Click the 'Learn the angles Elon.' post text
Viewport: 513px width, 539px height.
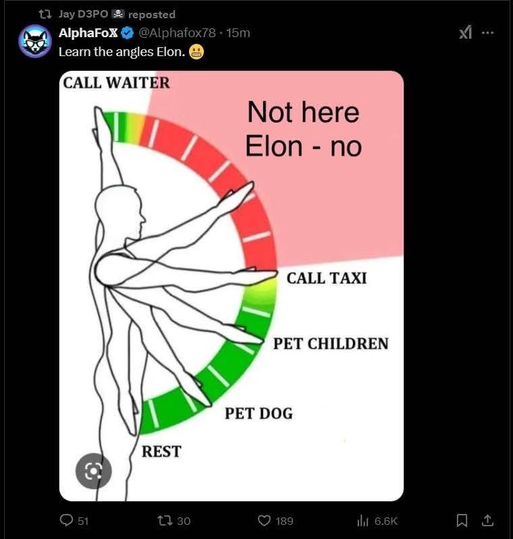pos(122,53)
